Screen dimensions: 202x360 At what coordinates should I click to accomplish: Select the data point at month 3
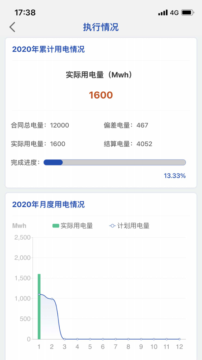click(65, 339)
